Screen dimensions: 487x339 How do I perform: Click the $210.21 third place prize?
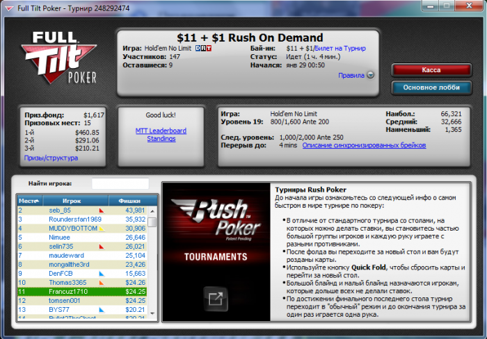pyautogui.click(x=87, y=148)
